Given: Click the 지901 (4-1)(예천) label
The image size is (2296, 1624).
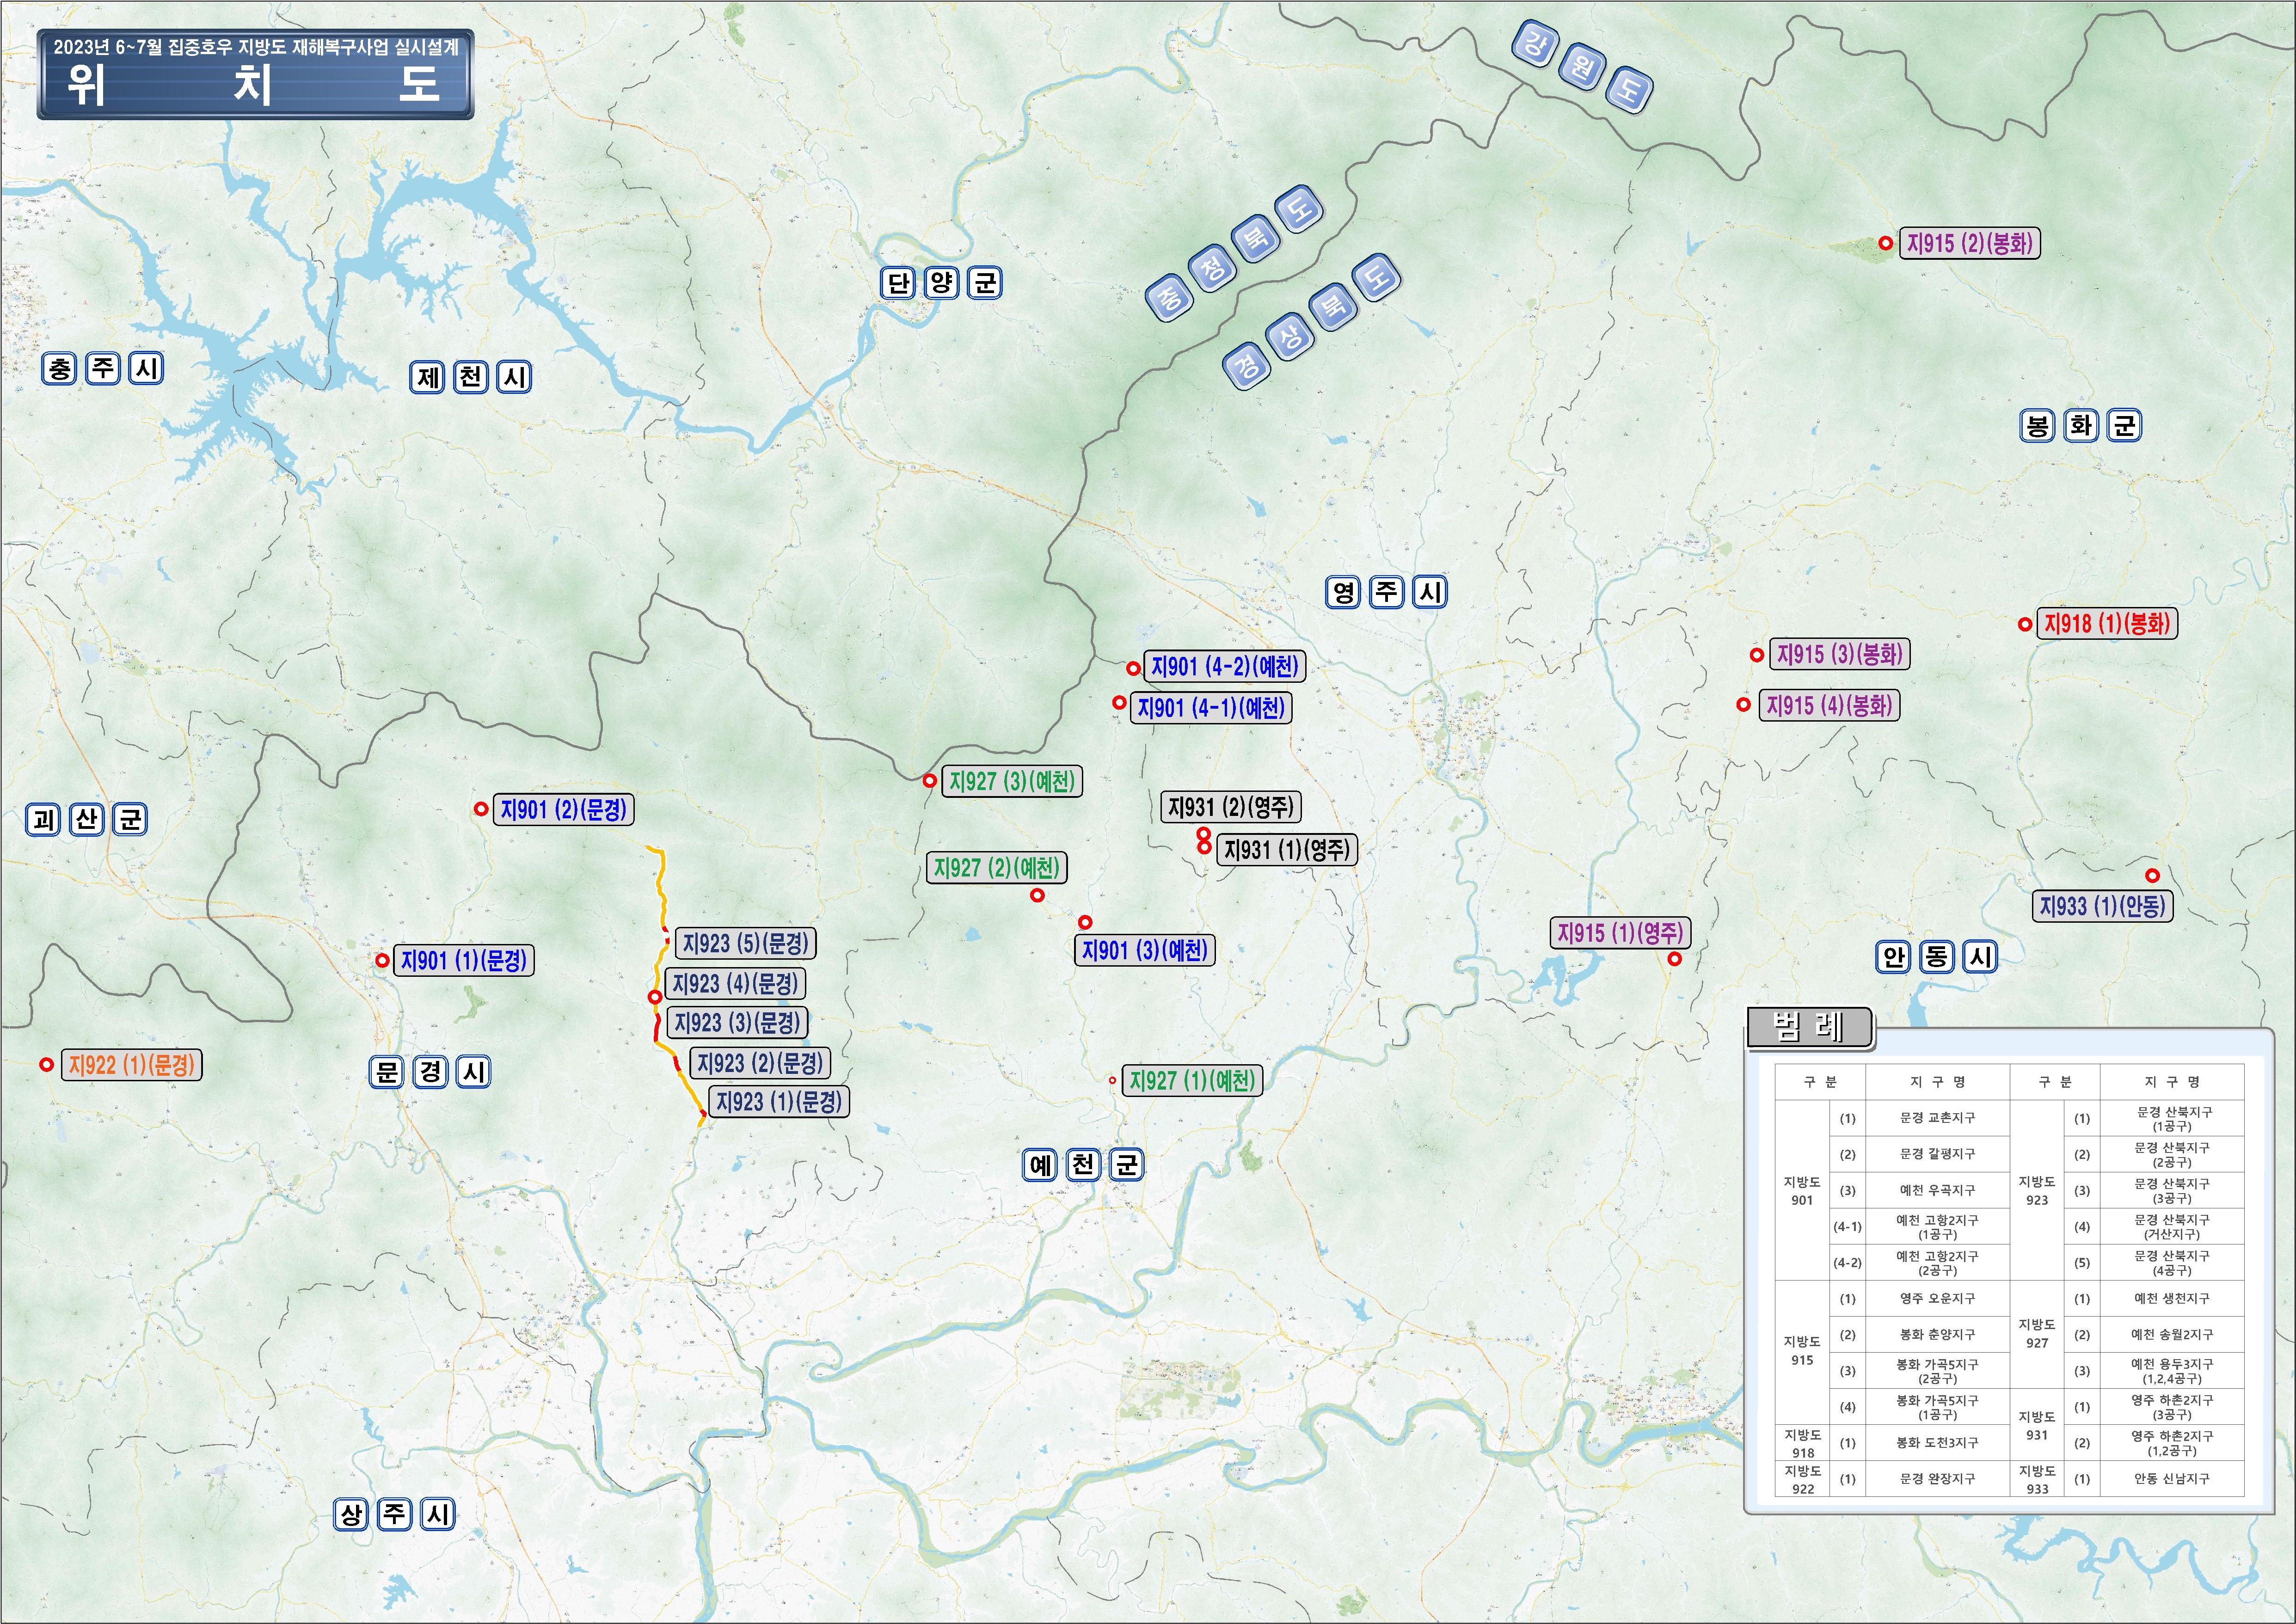Looking at the screenshot, I should click(1211, 708).
